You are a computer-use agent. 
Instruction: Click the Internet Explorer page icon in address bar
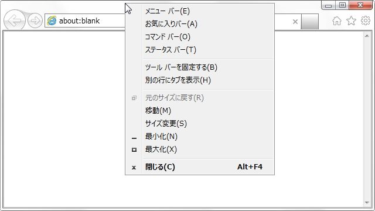tap(52, 21)
